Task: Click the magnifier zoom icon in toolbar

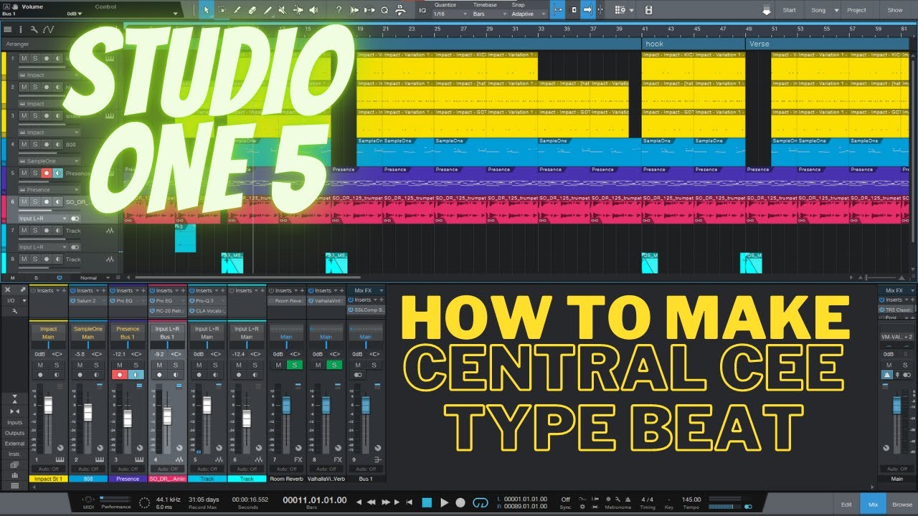Action: pyautogui.click(x=384, y=10)
